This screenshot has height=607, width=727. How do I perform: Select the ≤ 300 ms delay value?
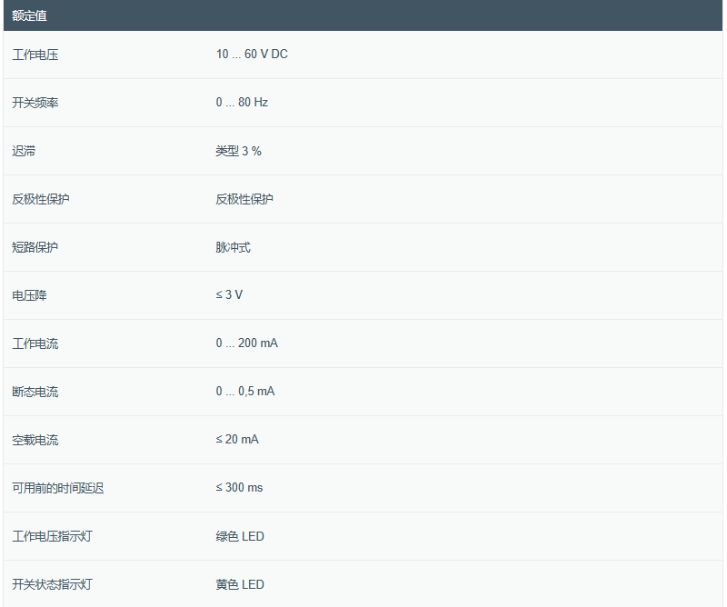239,488
